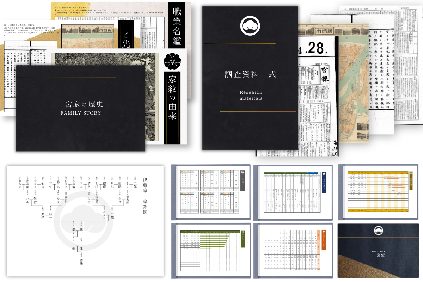Viewport: 423px width, 282px height.
Task: Select 祐哉 at the family tree bottom
Action: (x=81, y=262)
